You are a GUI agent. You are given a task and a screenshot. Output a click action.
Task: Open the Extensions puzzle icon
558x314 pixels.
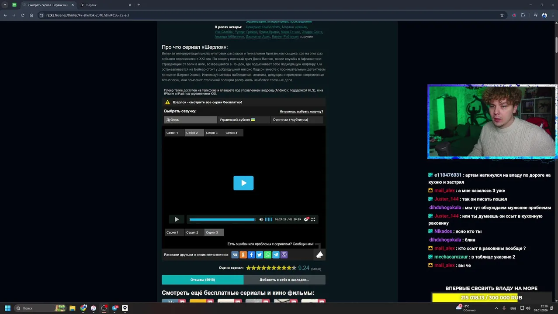[x=523, y=15]
